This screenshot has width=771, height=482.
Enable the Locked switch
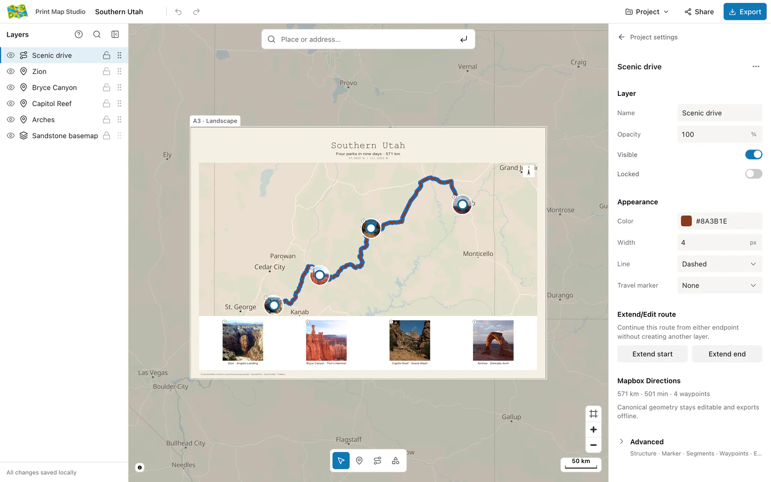[x=754, y=174]
